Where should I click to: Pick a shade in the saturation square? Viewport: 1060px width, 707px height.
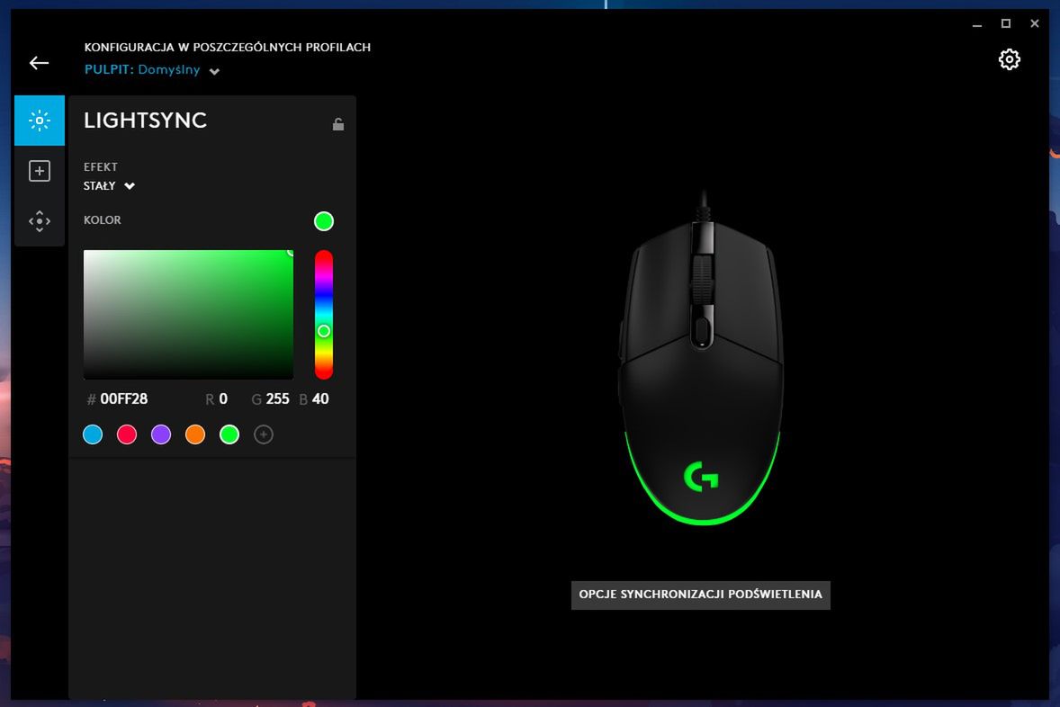coord(188,314)
